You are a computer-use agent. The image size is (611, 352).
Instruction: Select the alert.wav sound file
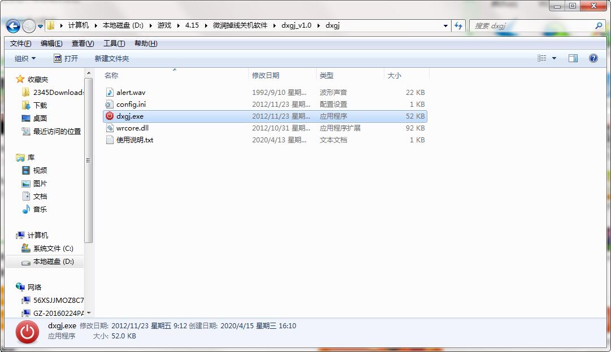point(130,92)
